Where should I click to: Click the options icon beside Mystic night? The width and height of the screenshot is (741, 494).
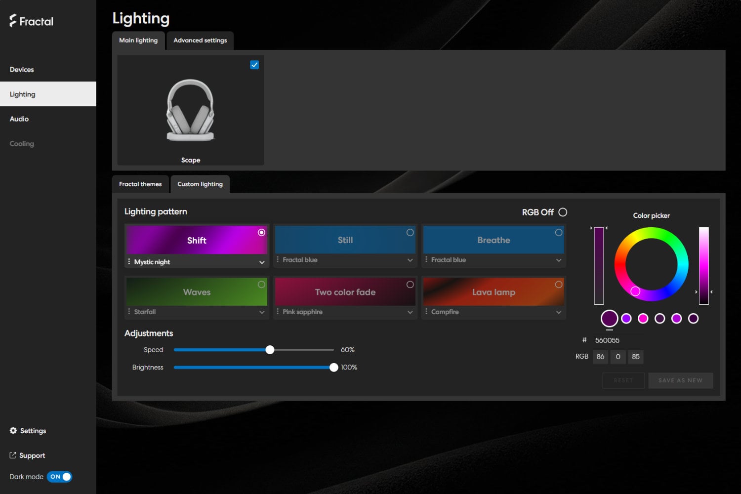(129, 261)
